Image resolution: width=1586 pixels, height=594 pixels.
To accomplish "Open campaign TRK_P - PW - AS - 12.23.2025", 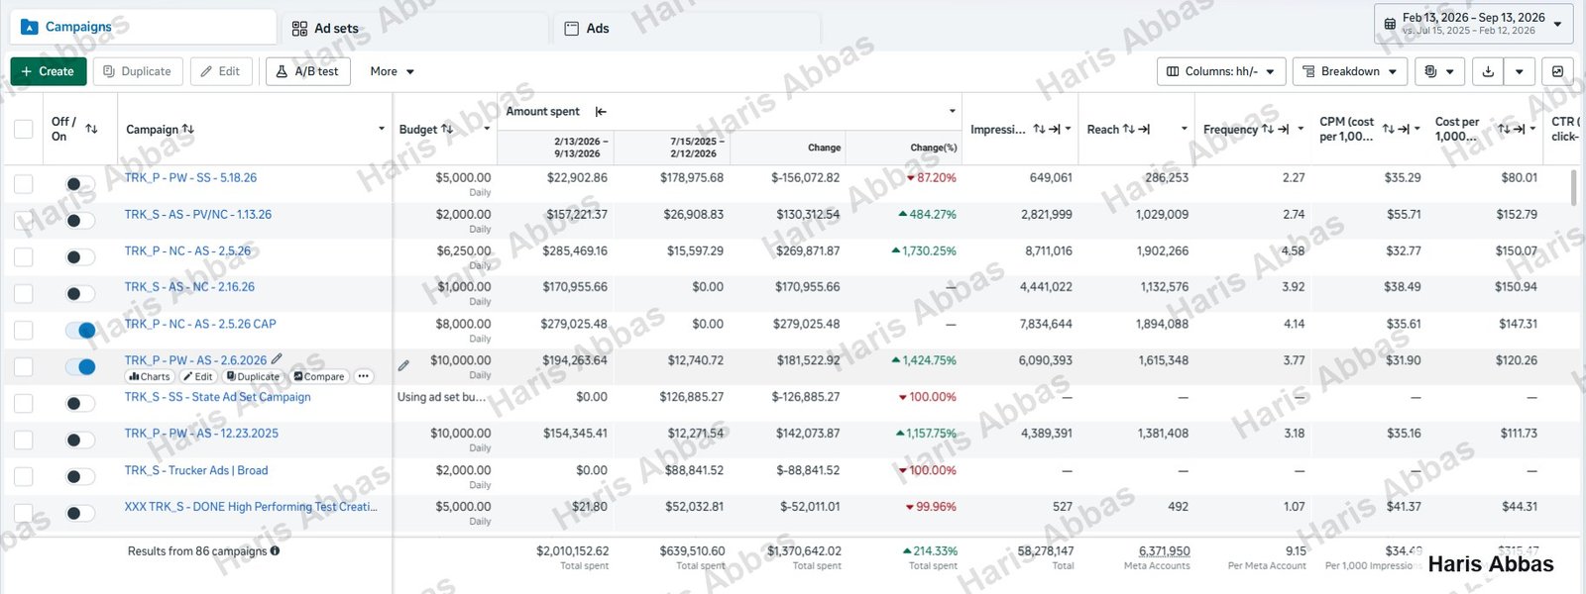I will click(x=201, y=434).
